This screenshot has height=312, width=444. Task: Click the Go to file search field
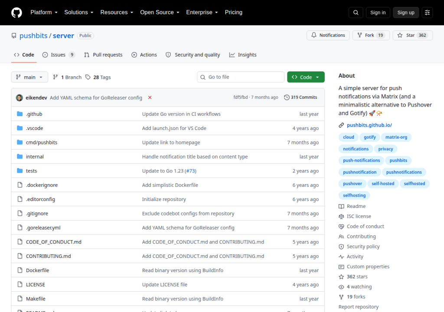pyautogui.click(x=240, y=77)
